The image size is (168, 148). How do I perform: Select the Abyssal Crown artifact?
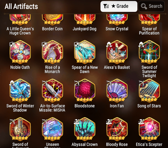(85, 129)
